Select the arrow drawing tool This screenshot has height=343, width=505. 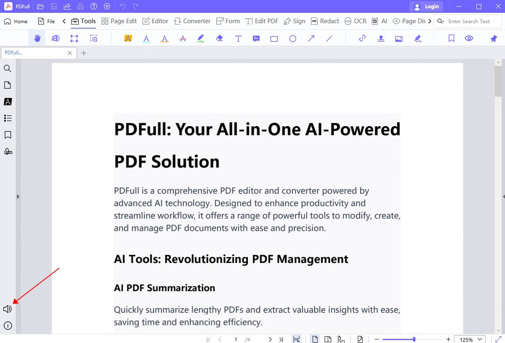click(311, 39)
